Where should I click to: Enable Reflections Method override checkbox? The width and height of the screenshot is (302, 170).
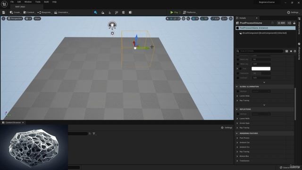238,114
